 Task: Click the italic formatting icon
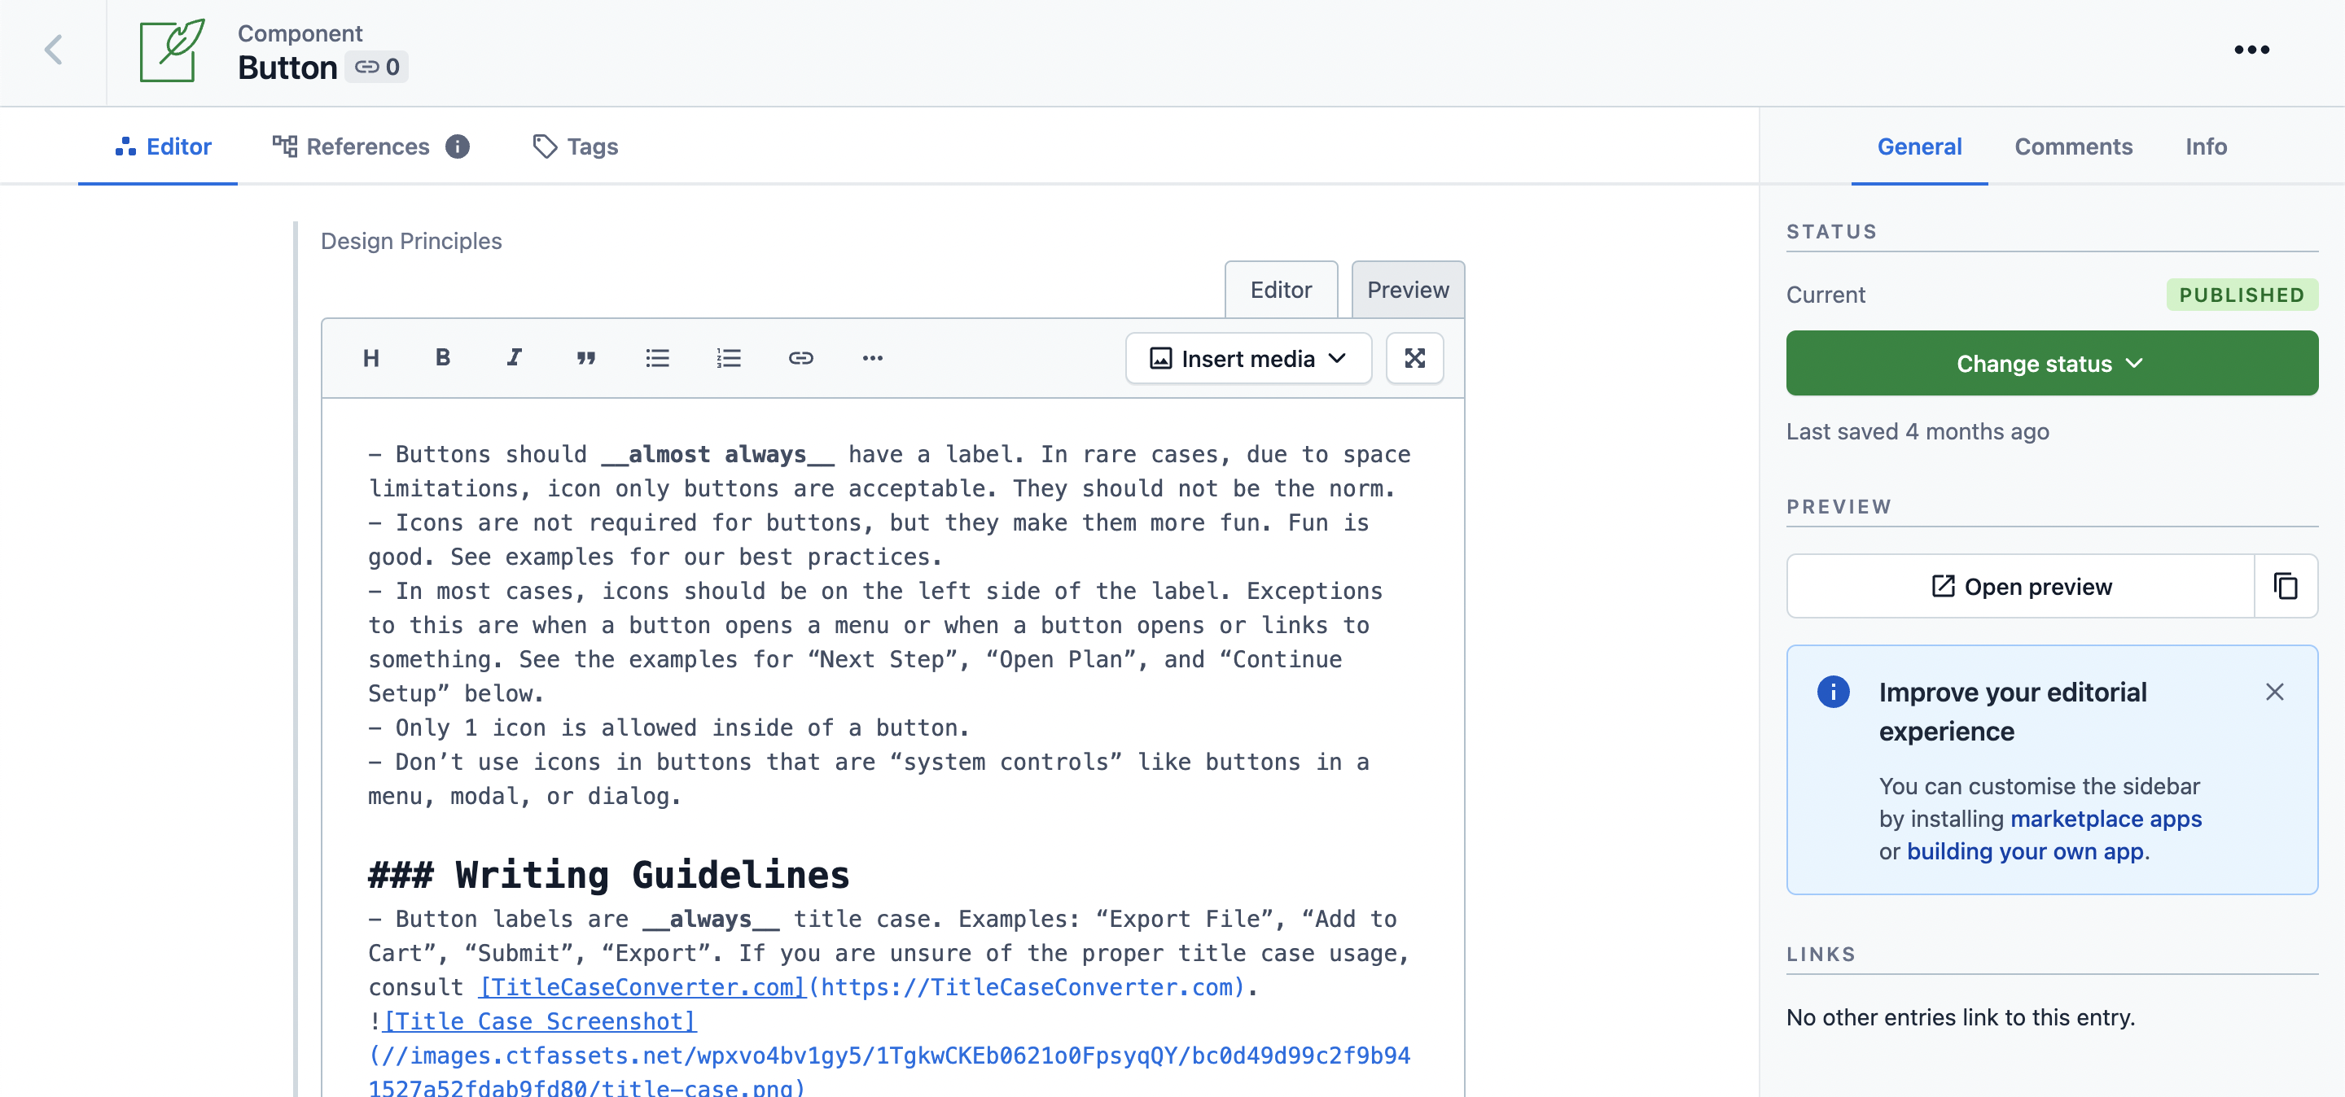[x=513, y=357]
